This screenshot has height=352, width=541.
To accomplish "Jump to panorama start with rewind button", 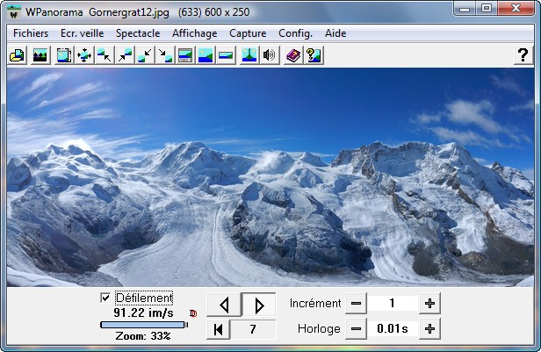I will [x=219, y=329].
